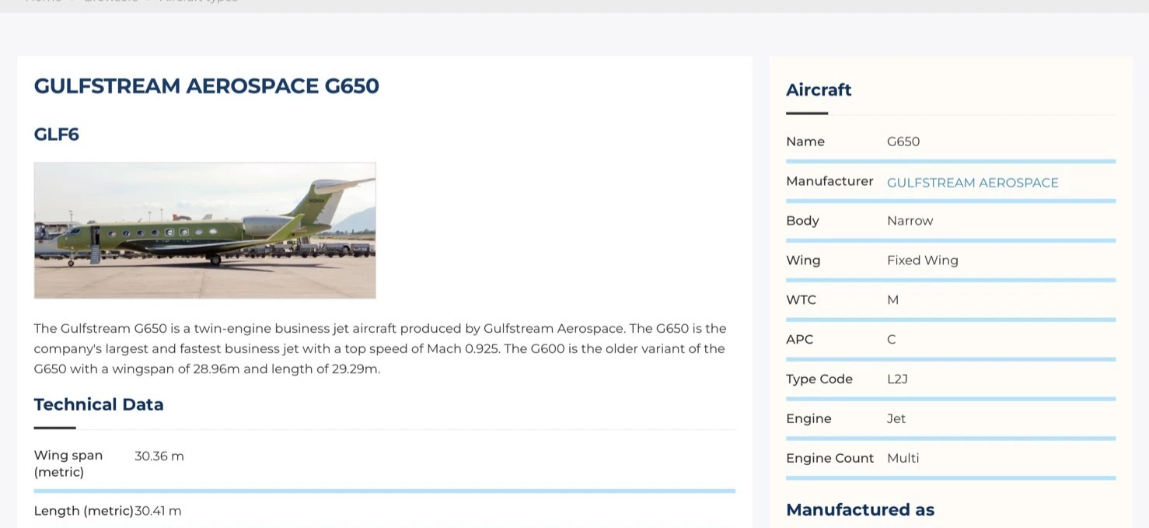Click the L2J type code value

coord(897,379)
